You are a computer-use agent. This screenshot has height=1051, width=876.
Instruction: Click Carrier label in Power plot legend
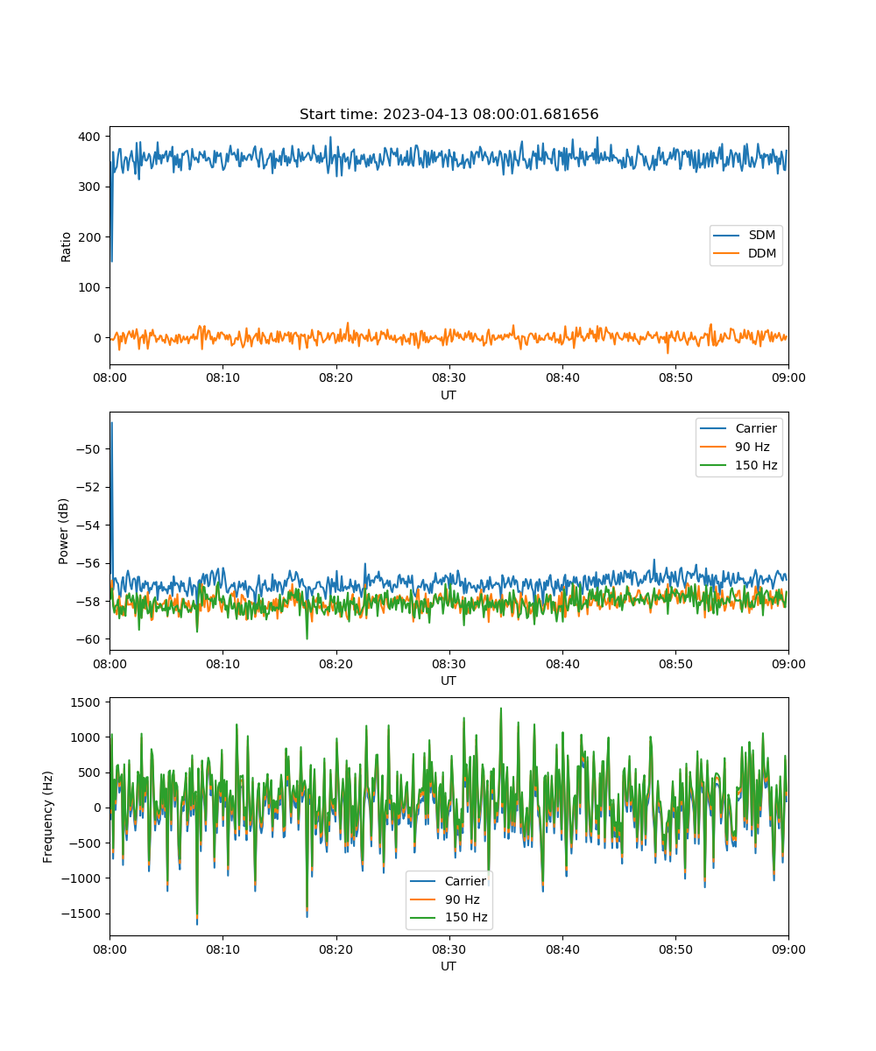[755, 428]
